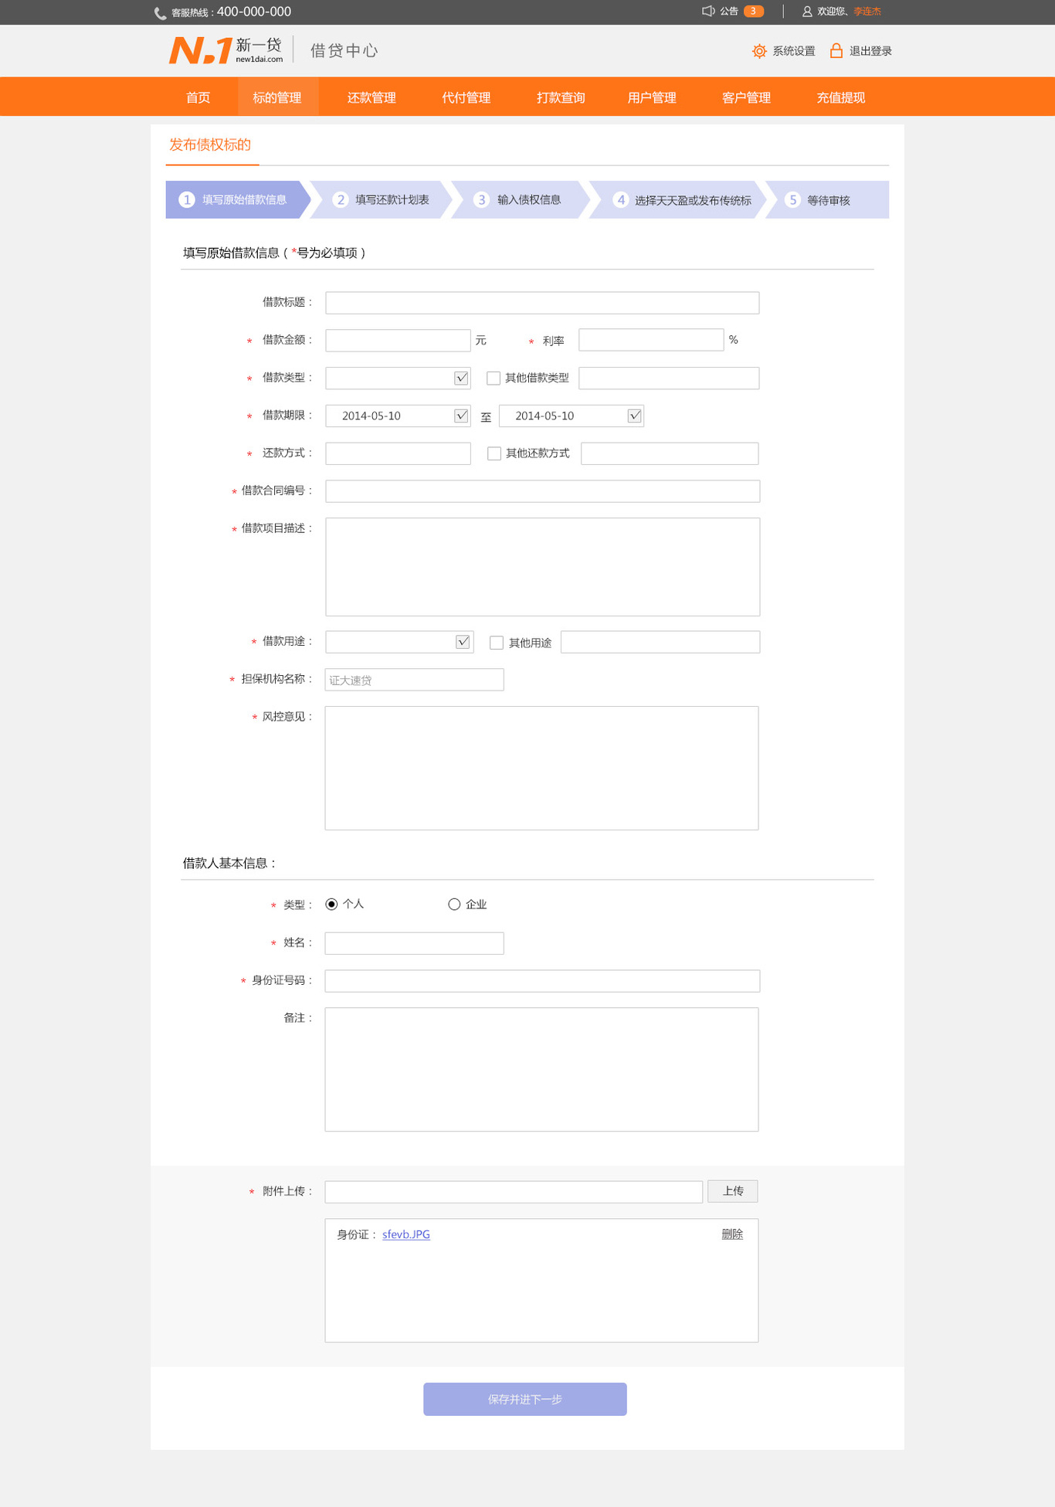Select the 个人 radio button
The width and height of the screenshot is (1055, 1507).
tap(331, 905)
